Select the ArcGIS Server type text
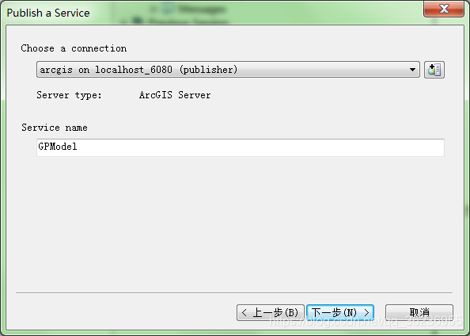470x336 pixels. click(175, 95)
